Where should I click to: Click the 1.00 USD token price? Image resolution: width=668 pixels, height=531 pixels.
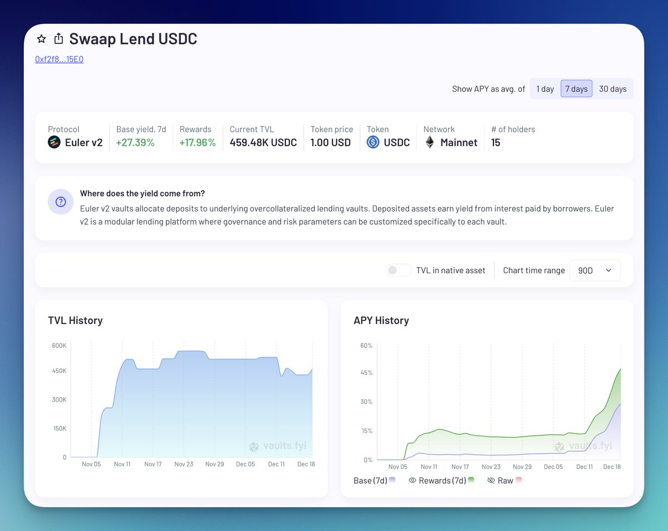pyautogui.click(x=331, y=142)
